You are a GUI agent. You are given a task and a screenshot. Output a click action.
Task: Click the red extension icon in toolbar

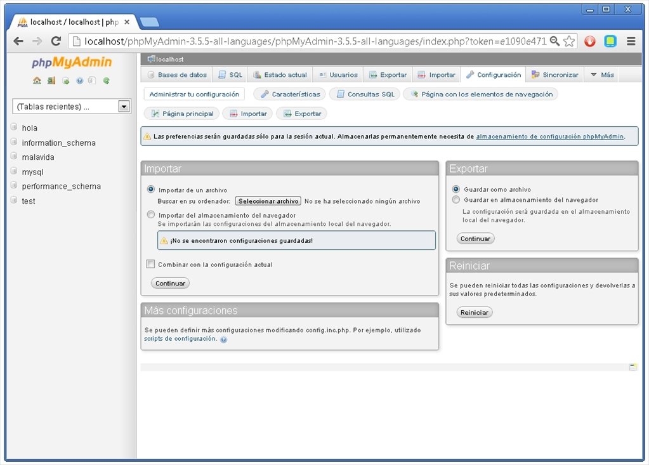(x=590, y=41)
